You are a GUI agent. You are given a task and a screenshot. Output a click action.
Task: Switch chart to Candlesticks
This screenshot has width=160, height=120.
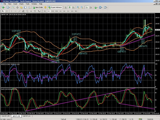click(70, 7)
